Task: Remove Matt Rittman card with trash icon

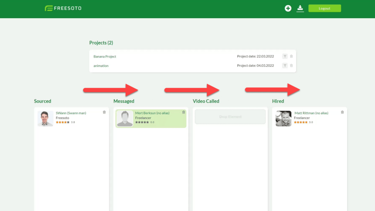Action: pyautogui.click(x=342, y=112)
